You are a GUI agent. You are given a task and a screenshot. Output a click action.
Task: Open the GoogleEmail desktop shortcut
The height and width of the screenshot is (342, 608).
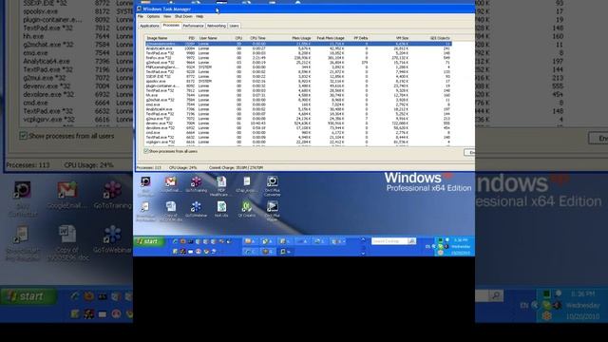click(171, 184)
